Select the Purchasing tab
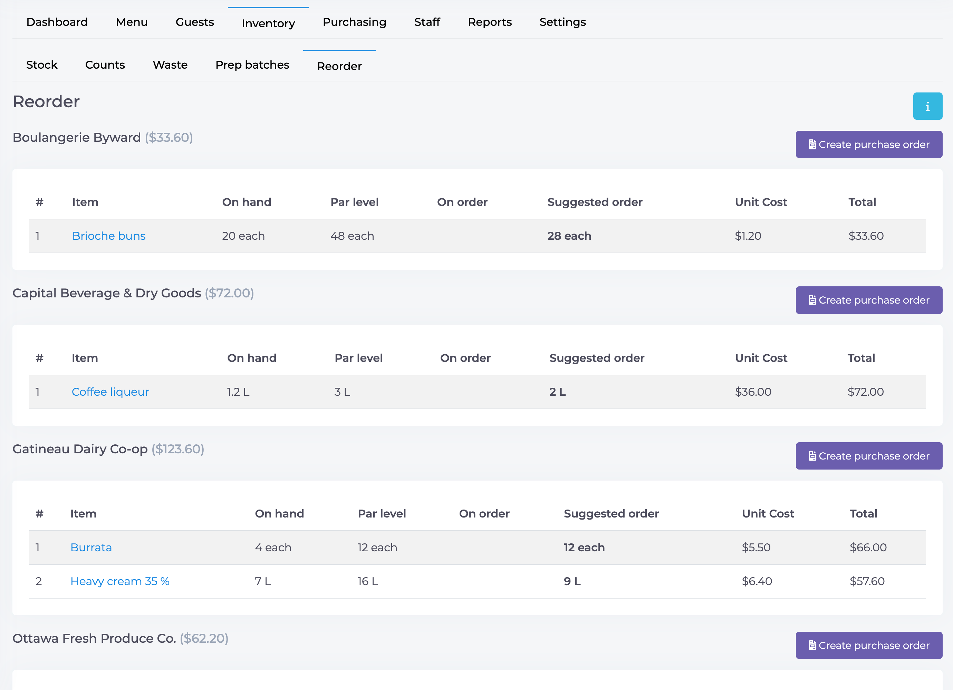 tap(354, 22)
